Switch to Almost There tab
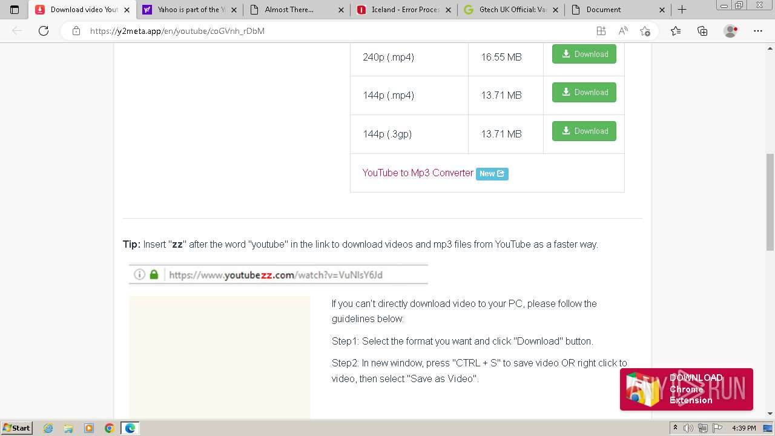The width and height of the screenshot is (775, 436). pos(296,10)
